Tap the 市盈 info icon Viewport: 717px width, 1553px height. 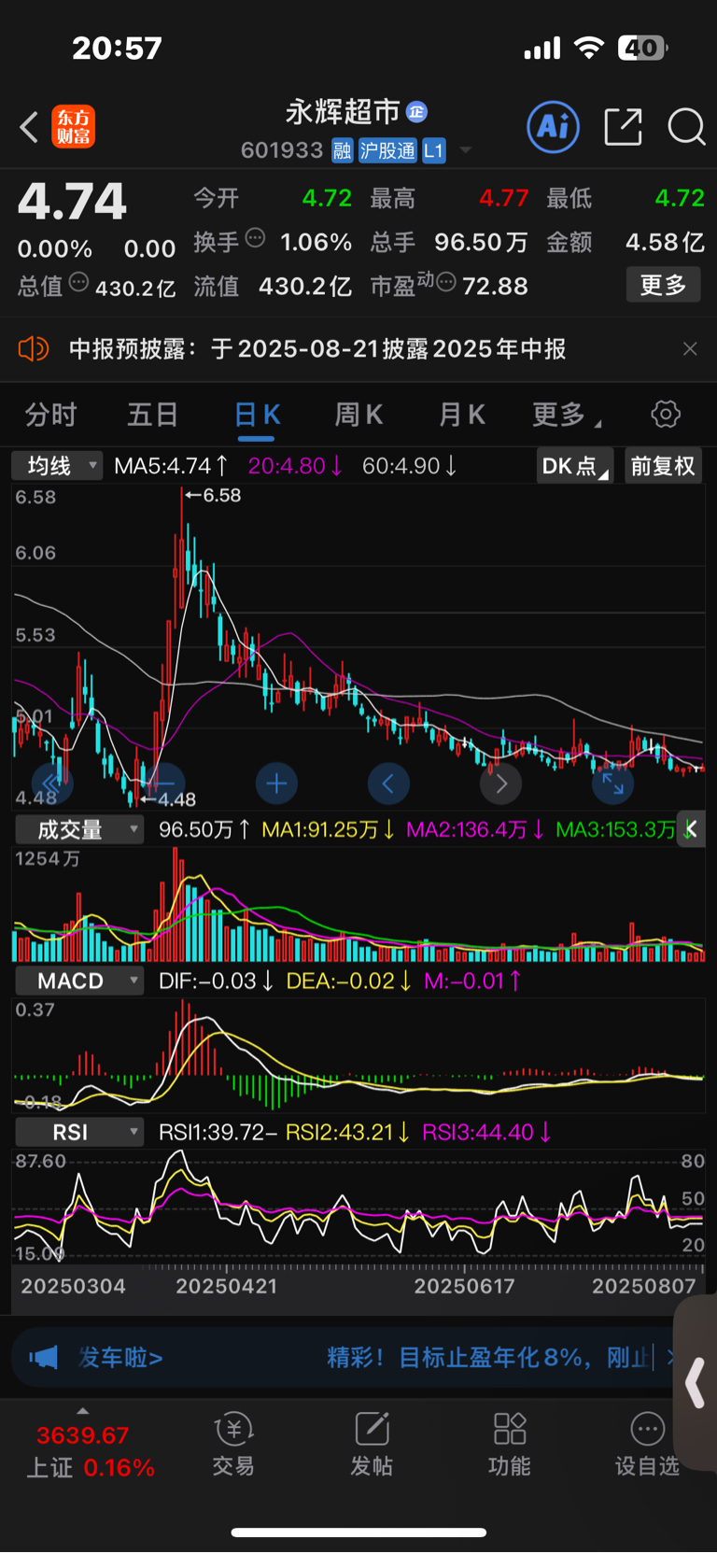tap(446, 282)
